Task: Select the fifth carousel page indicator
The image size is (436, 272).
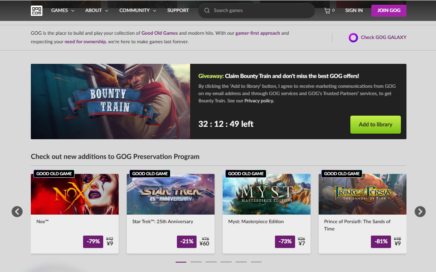Action: coord(241,262)
